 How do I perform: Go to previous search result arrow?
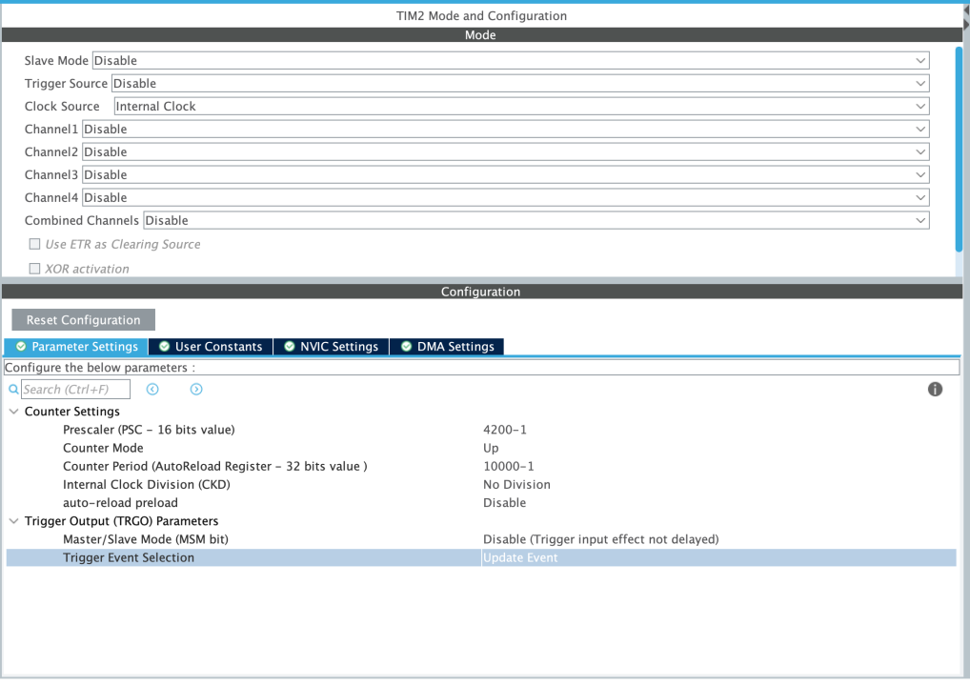pyautogui.click(x=152, y=390)
